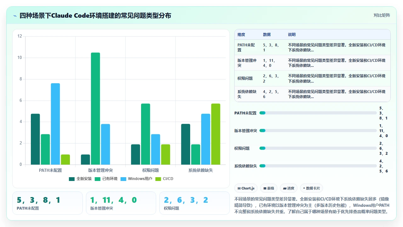Select the 版本管理冲突 table row cell
This screenshot has width=403, height=227.
click(x=247, y=63)
